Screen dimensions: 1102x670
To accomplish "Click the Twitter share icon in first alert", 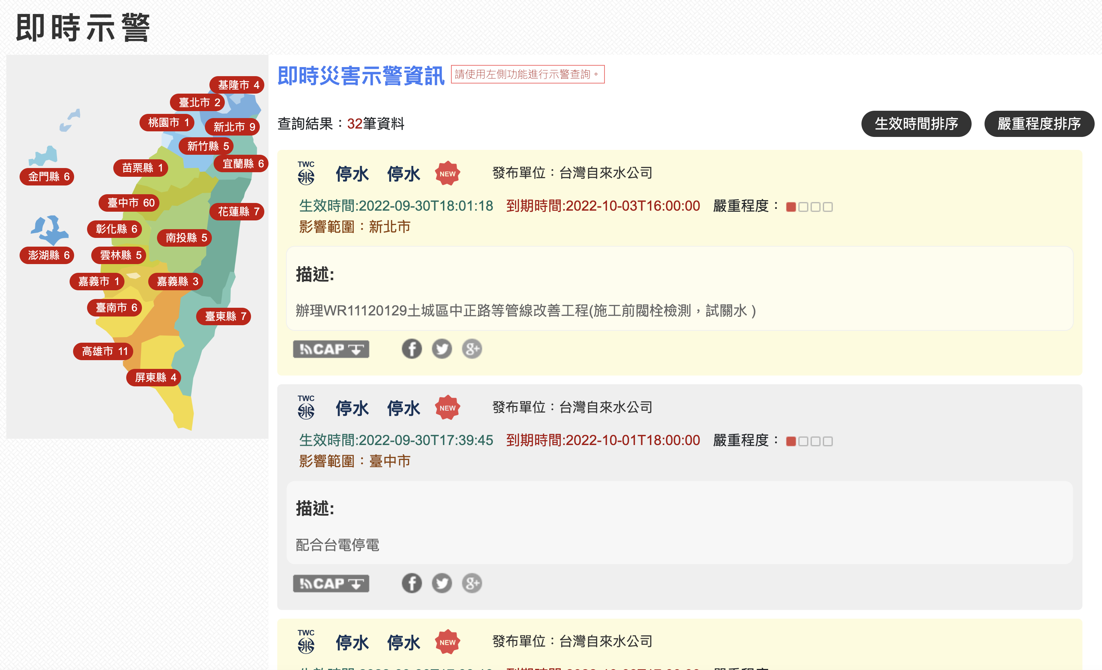I will (x=442, y=349).
